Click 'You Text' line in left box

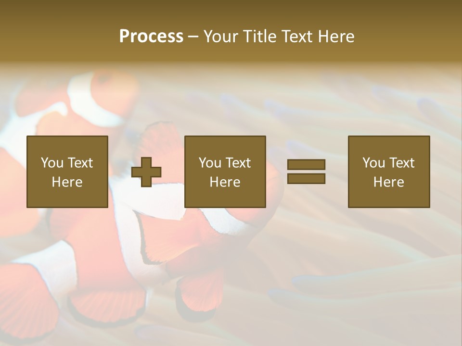67,163
